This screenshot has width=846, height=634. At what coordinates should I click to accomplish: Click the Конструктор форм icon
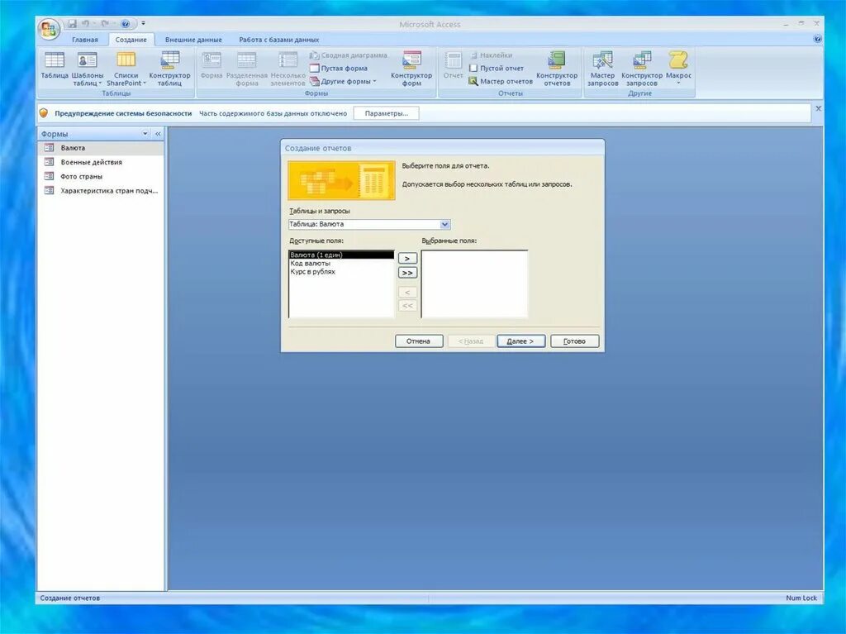(x=411, y=68)
